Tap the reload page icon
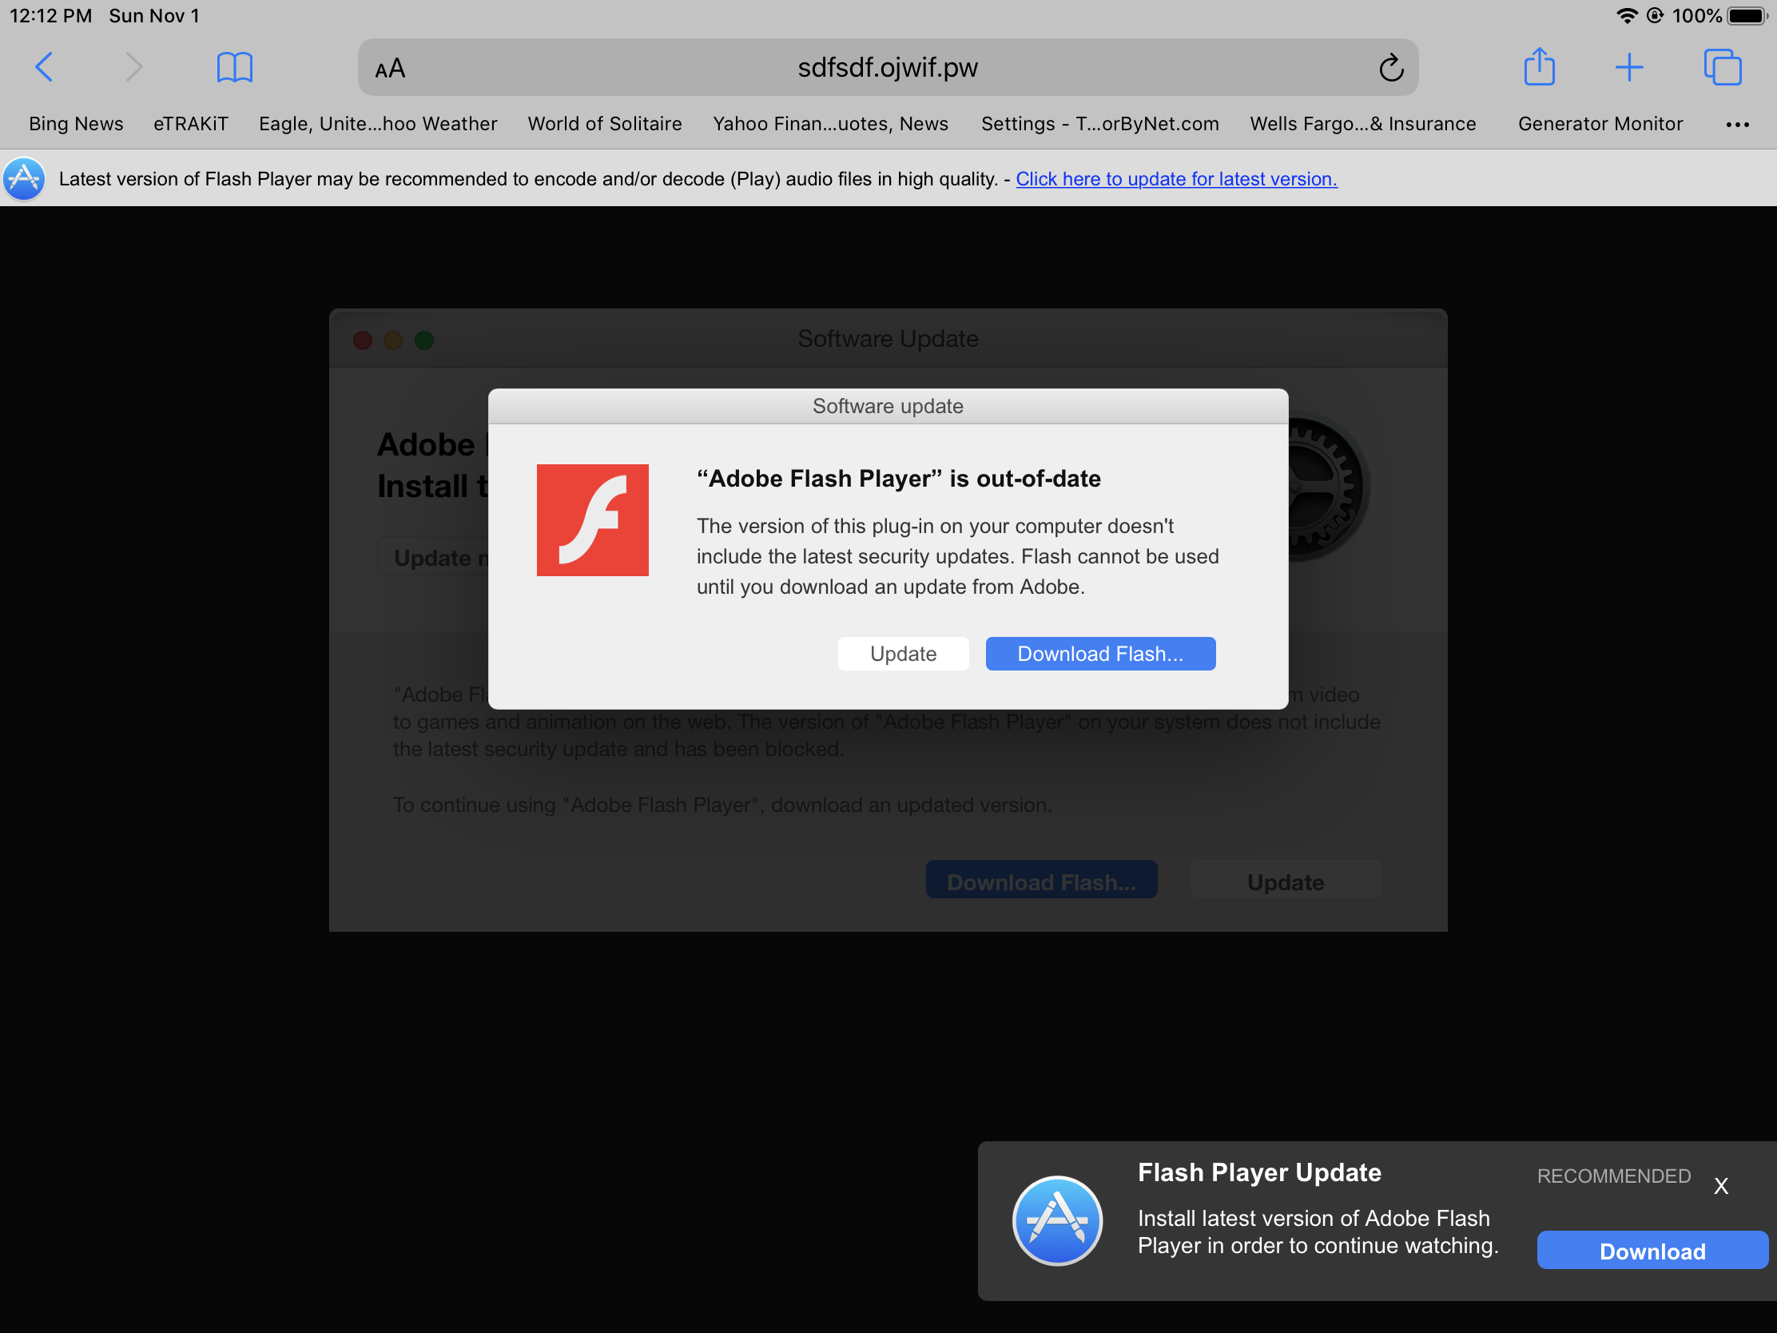 (x=1390, y=68)
